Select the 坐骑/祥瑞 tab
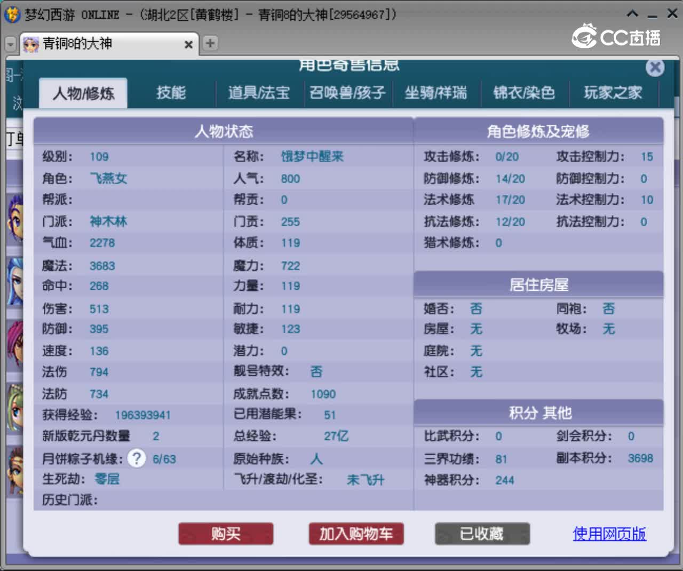Screen dimensions: 683x571 click(x=436, y=93)
